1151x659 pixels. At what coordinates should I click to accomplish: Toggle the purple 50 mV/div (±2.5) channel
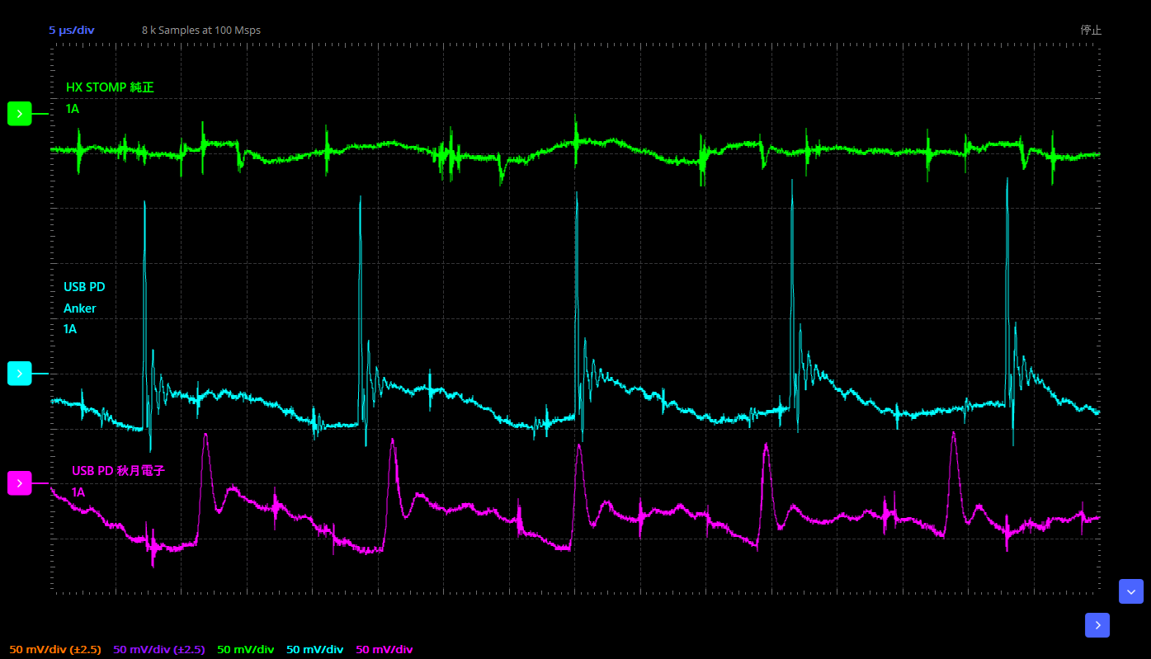(158, 650)
